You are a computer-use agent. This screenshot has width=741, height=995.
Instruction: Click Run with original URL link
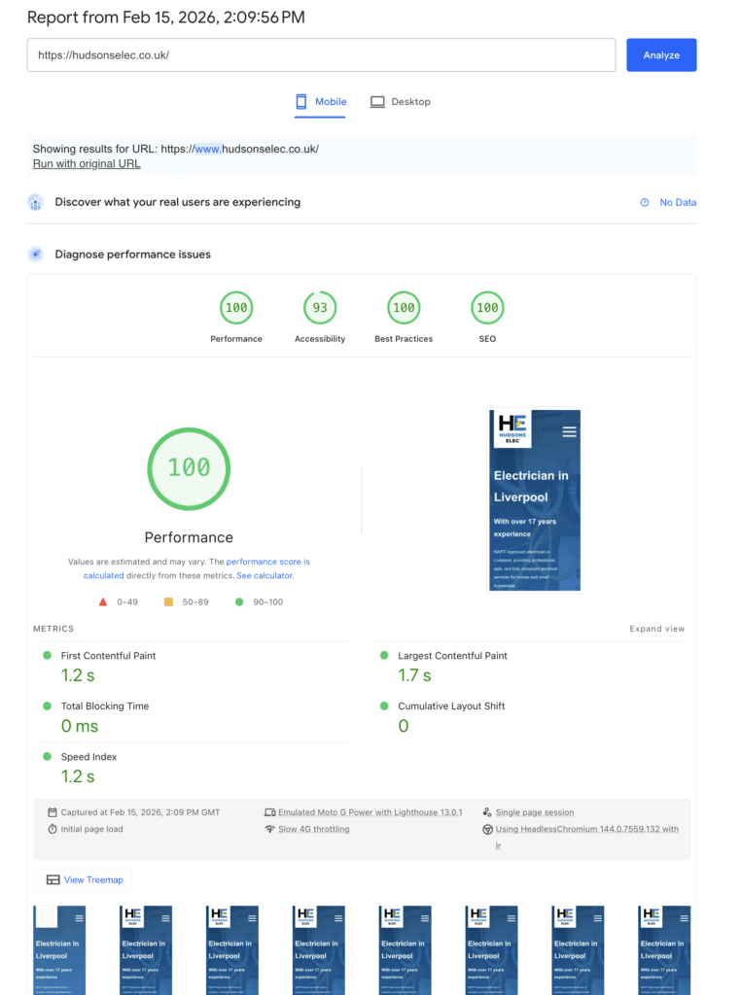pos(87,163)
